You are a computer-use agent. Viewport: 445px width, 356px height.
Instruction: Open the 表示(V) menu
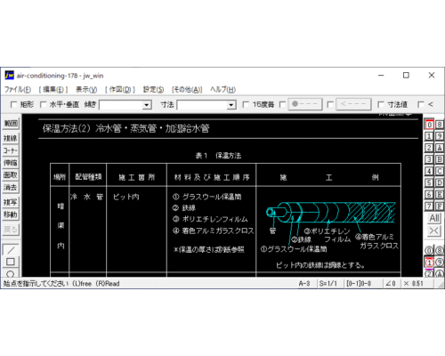pyautogui.click(x=86, y=89)
